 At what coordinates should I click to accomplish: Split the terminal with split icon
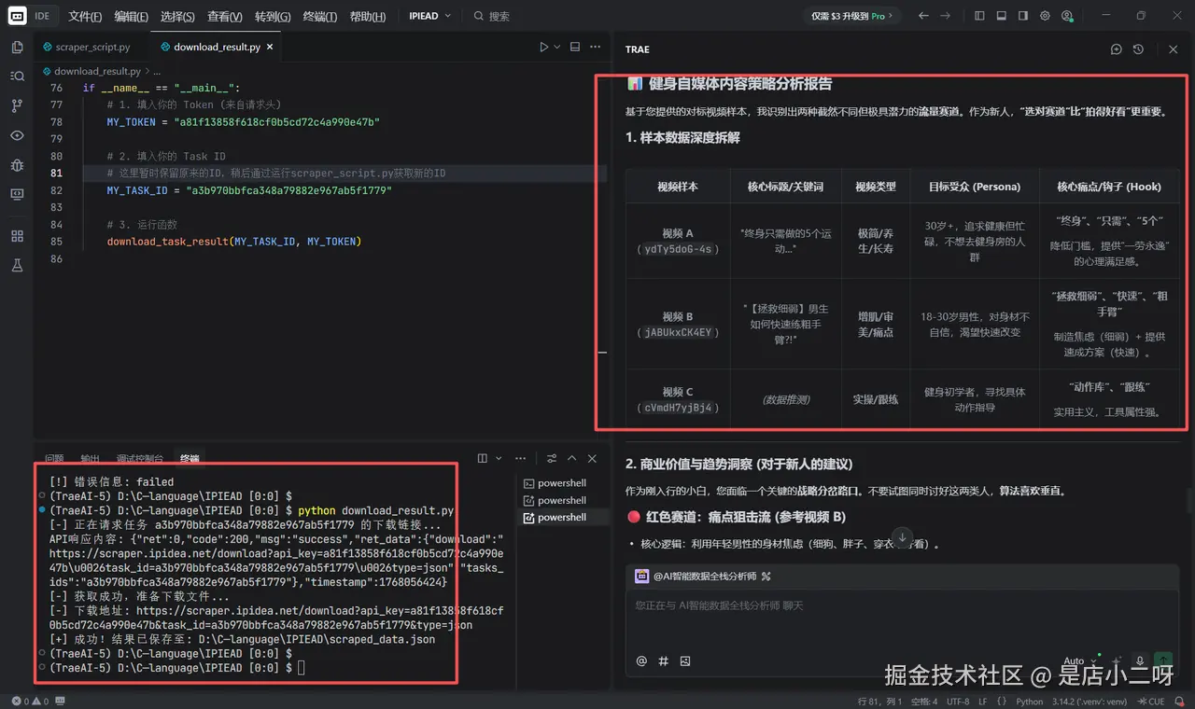tap(482, 458)
